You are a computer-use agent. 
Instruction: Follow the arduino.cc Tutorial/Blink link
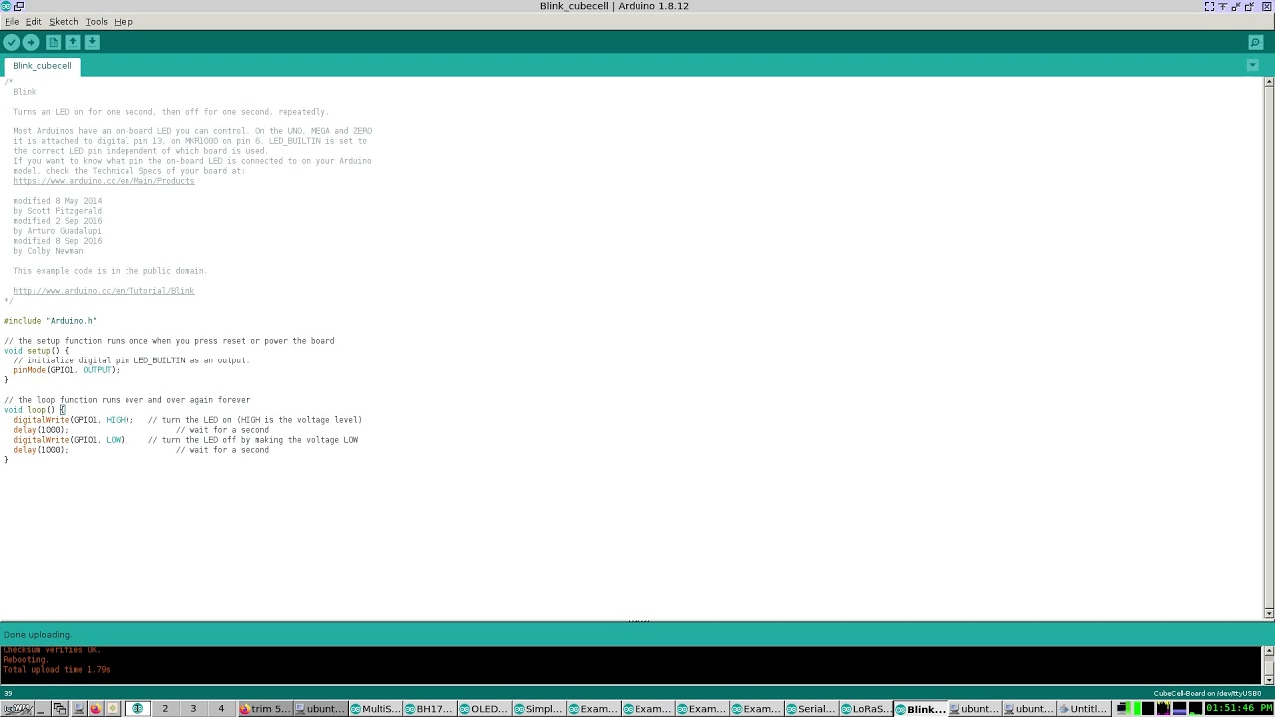pos(104,291)
